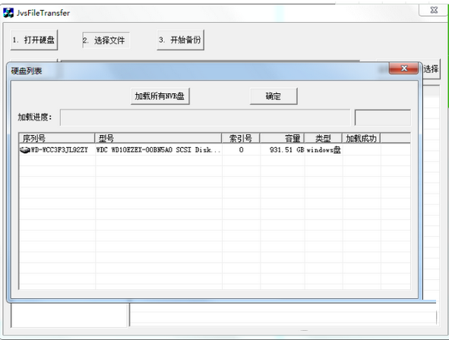This screenshot has height=340, width=449.
Task: Click the small status box right of progress bar
Action: coord(383,117)
